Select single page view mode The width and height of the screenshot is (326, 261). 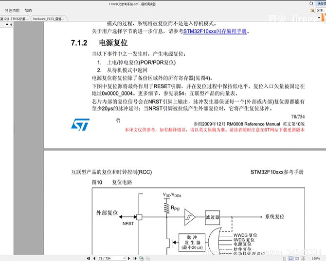pos(285,259)
